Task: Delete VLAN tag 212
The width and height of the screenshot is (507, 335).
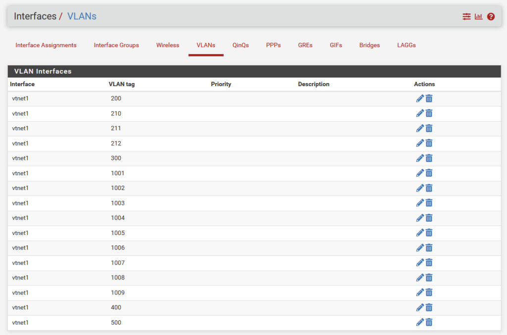Action: (429, 144)
